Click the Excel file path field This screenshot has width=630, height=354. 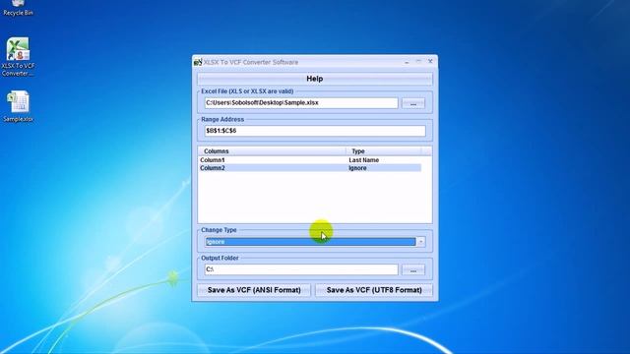point(301,102)
